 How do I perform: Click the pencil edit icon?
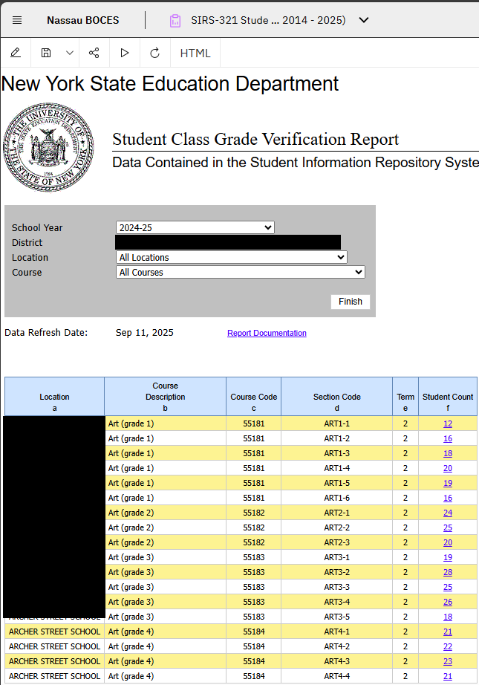[16, 53]
